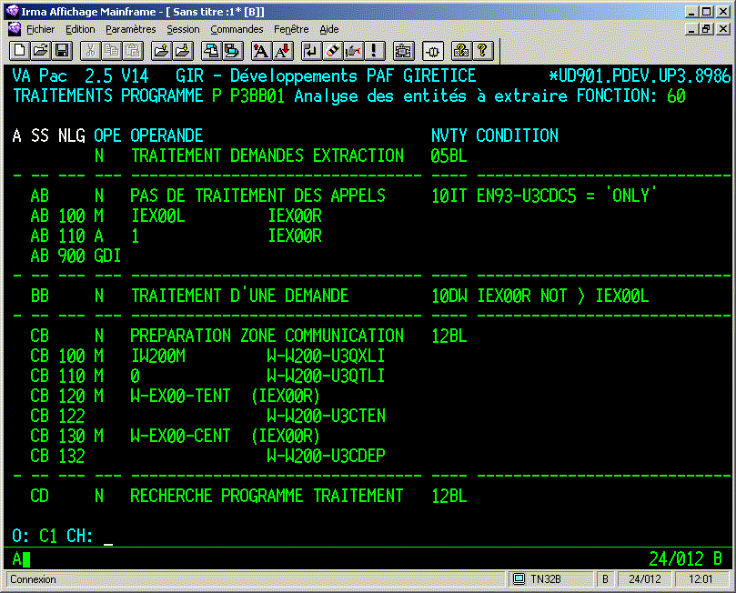
Task: Click the A command line at the bottom
Action: pyautogui.click(x=21, y=558)
